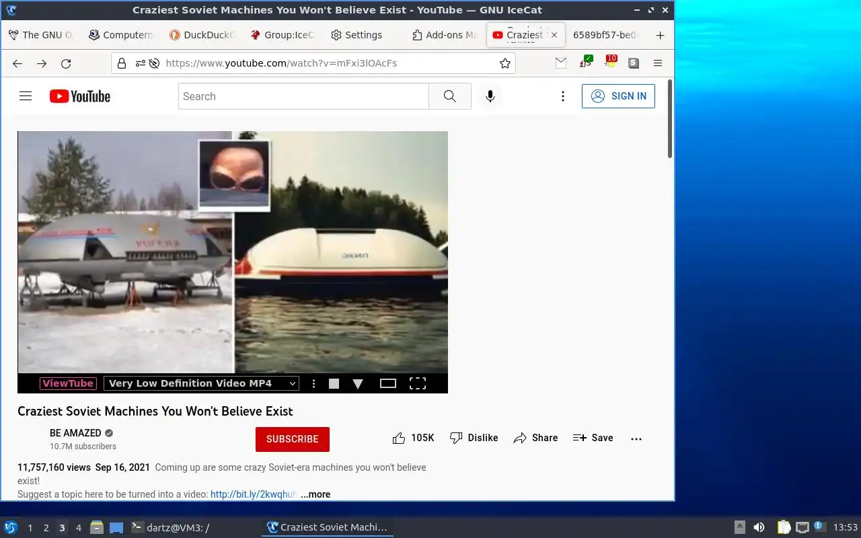861x538 pixels.
Task: Open the taskbar start menu icon
Action: click(11, 527)
